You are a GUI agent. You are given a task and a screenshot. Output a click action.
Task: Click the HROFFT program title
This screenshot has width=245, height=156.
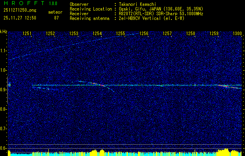coord(24,3)
